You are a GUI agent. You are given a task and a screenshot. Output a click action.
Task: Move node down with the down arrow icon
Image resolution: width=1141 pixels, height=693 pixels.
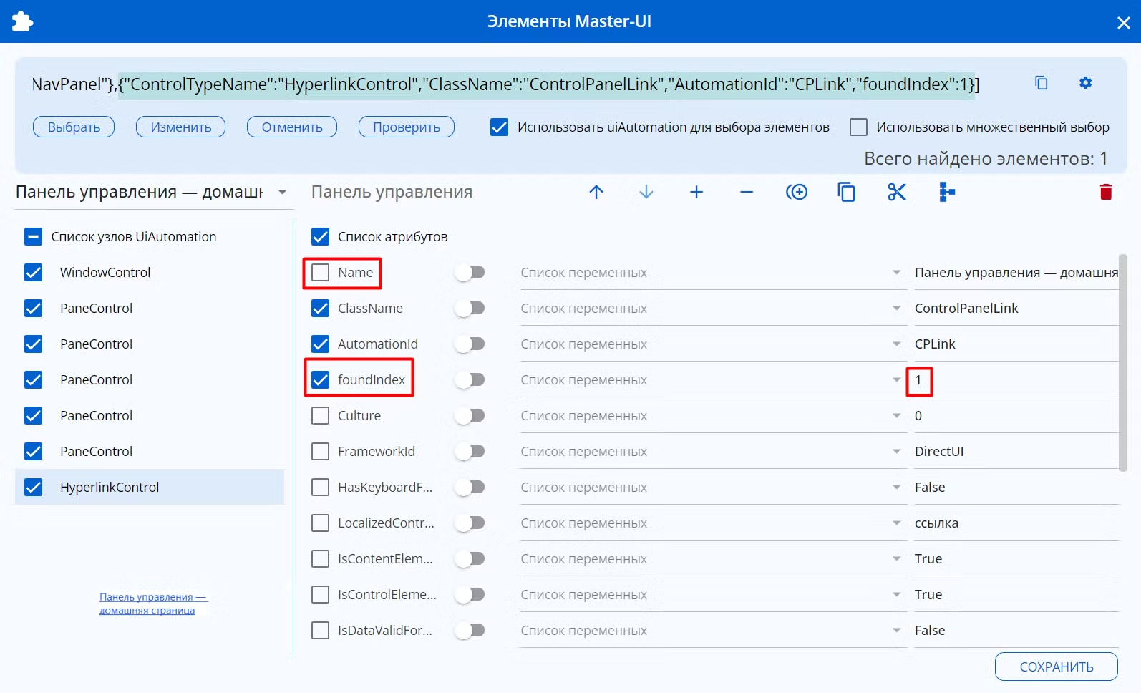[646, 192]
